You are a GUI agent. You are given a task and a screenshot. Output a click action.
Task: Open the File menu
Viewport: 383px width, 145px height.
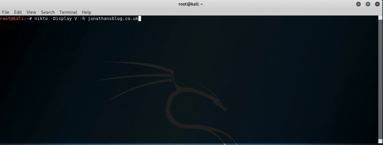(x=5, y=12)
